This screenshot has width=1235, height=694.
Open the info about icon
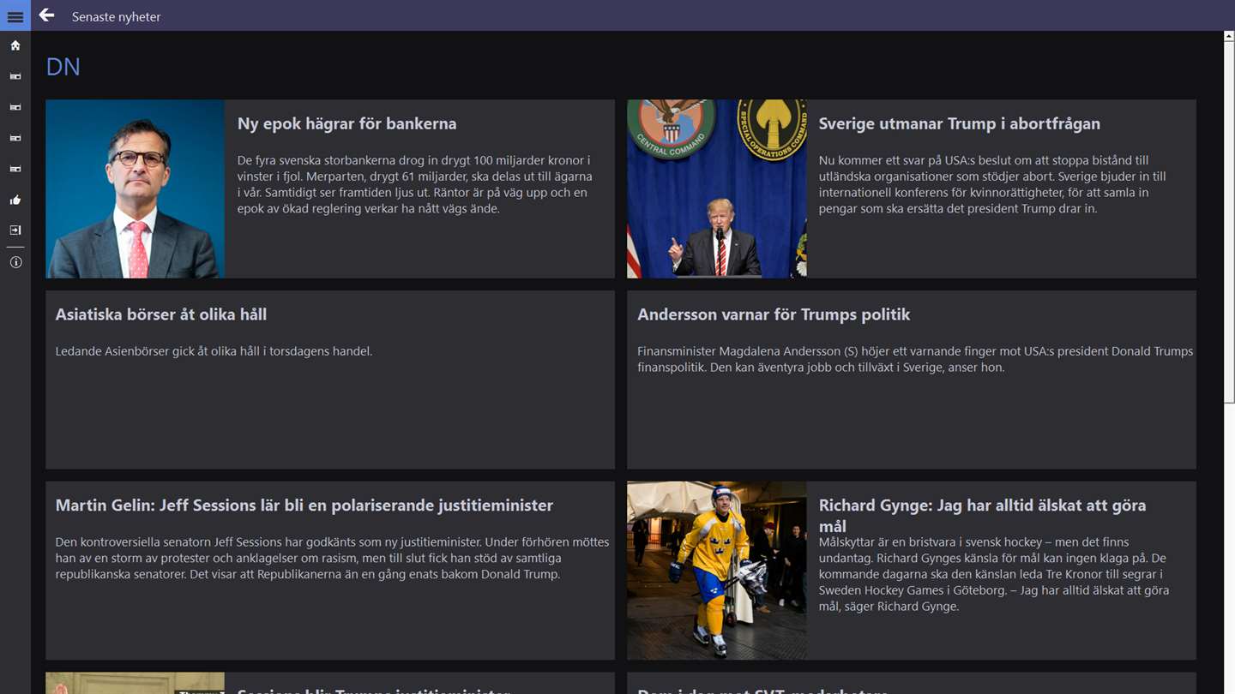15,262
